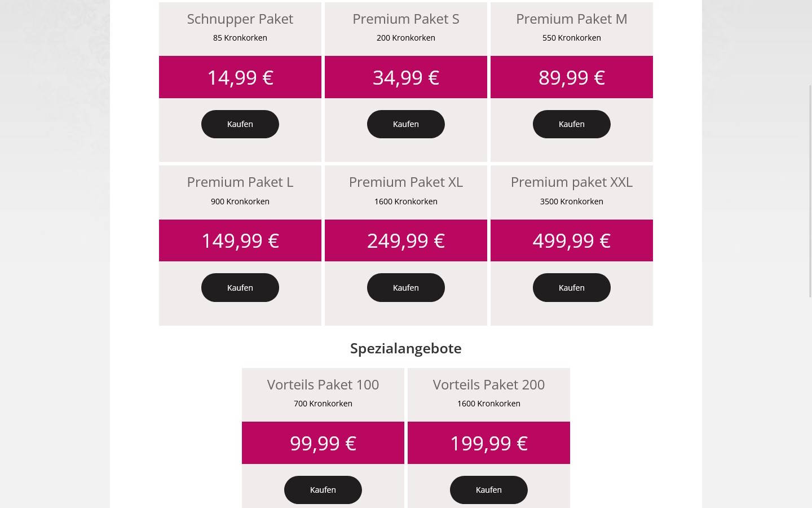Click the Schnupper Paket title
The width and height of the screenshot is (812, 508).
tap(240, 18)
